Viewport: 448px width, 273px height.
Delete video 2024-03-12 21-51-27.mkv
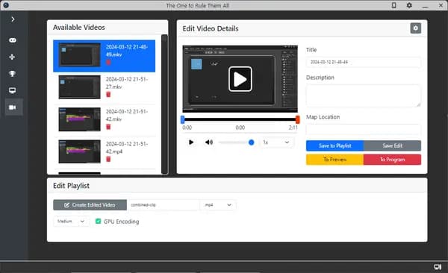pos(108,94)
